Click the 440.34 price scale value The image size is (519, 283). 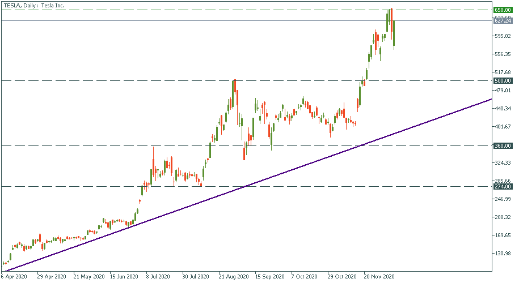[x=504, y=108]
